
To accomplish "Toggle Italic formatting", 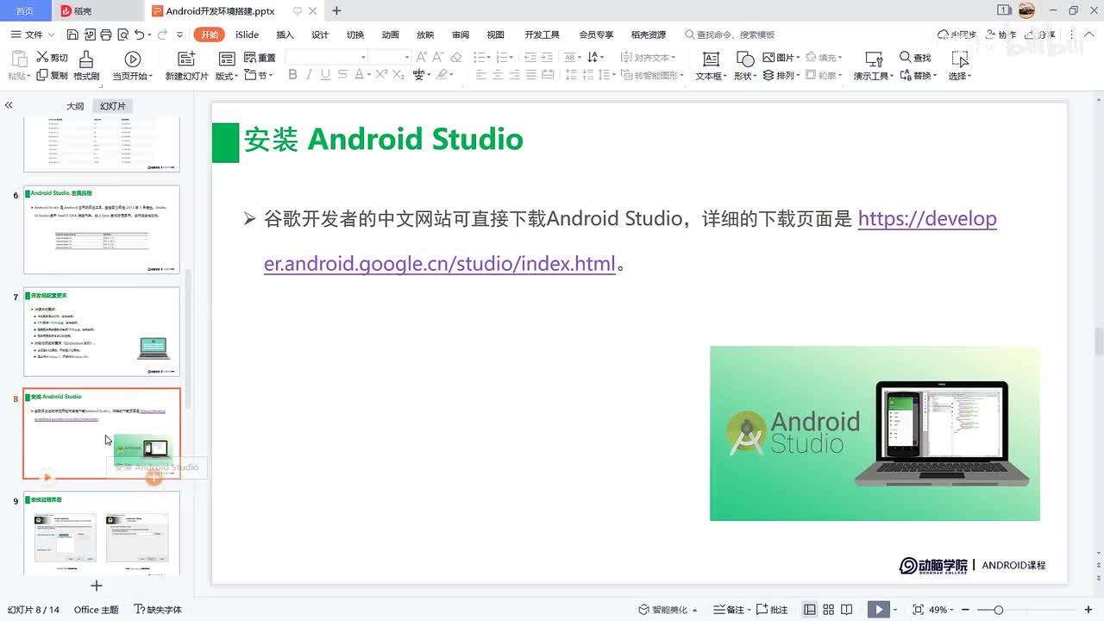I will point(310,75).
